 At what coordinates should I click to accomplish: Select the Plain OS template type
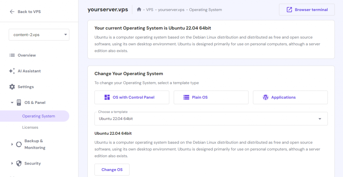tap(211, 98)
